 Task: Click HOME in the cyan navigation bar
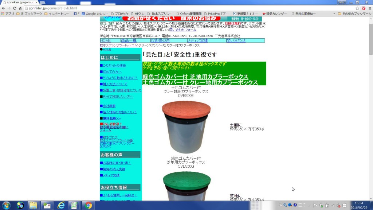tap(105, 40)
